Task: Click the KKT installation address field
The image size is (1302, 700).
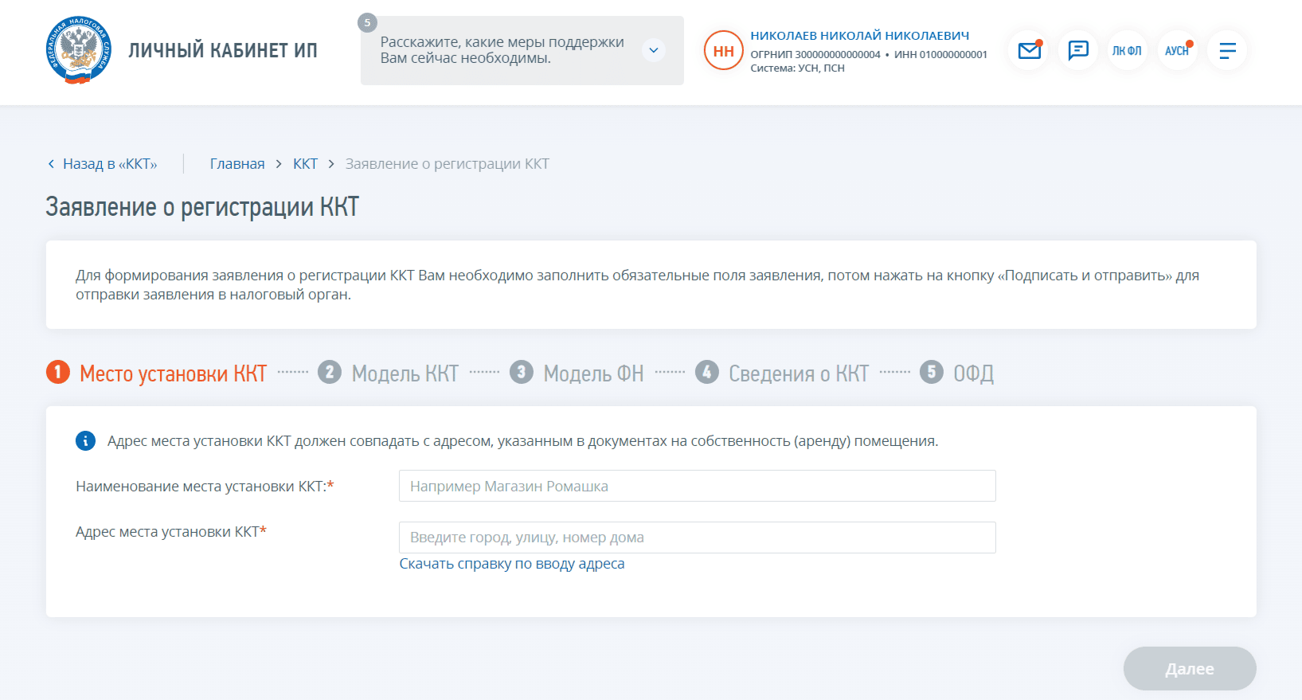Action: pyautogui.click(x=697, y=538)
